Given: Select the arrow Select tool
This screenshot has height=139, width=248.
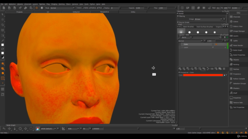Looking at the screenshot, I should [3, 14].
